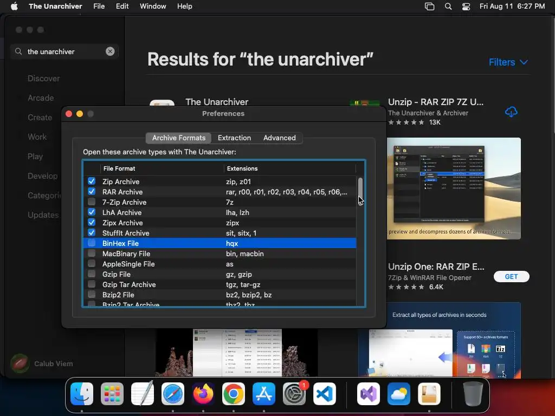Open the Weather app from the Dock
Screen dimensions: 555x416
[399, 394]
